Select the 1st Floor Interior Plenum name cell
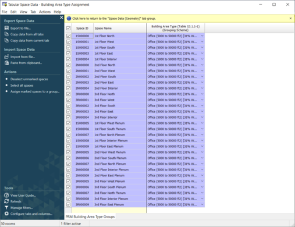This screenshot has height=227, width=295. point(120,141)
